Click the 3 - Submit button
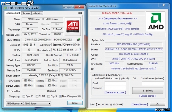The height and width of the screenshot is (112, 172). (x=148, y=91)
